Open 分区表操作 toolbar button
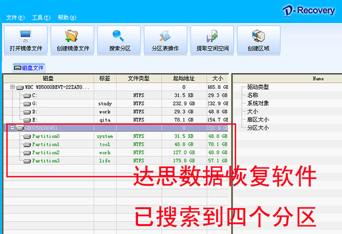342x234 pixels. 165,39
